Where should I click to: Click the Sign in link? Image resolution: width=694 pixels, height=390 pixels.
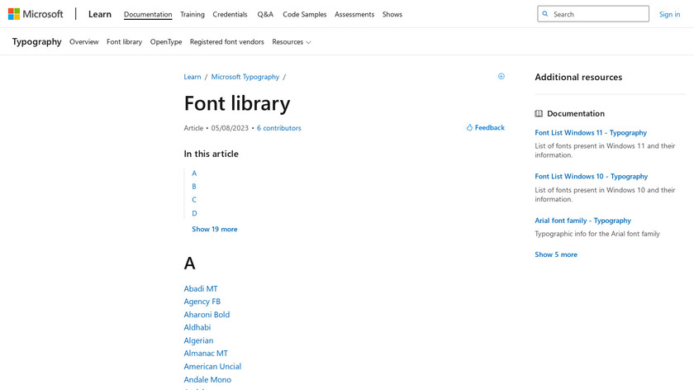[x=670, y=14]
